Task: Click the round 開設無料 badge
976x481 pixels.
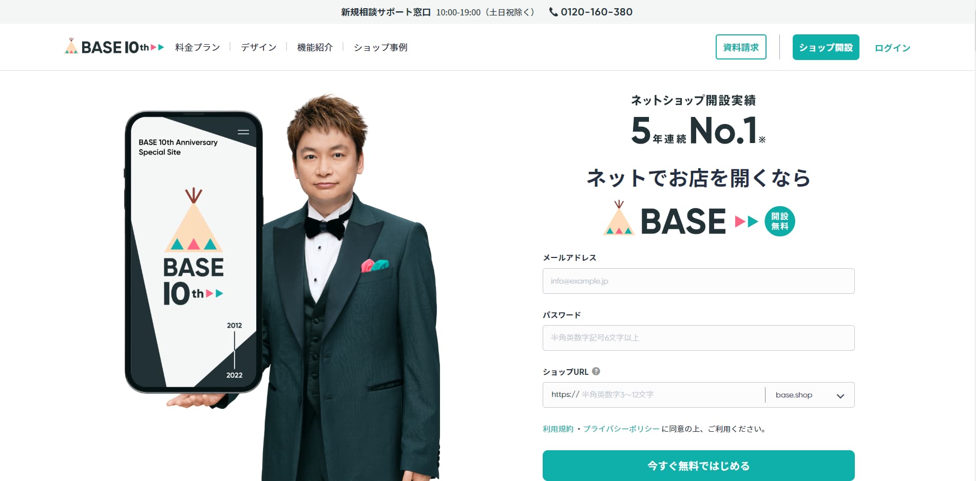Action: pyautogui.click(x=779, y=221)
